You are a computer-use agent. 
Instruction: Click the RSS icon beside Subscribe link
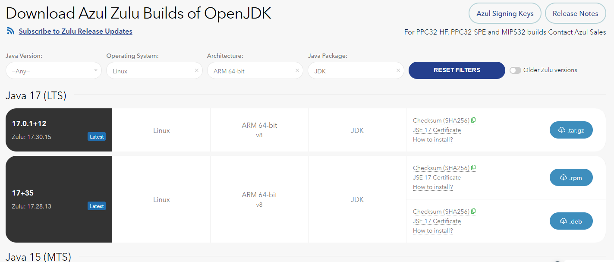click(10, 31)
